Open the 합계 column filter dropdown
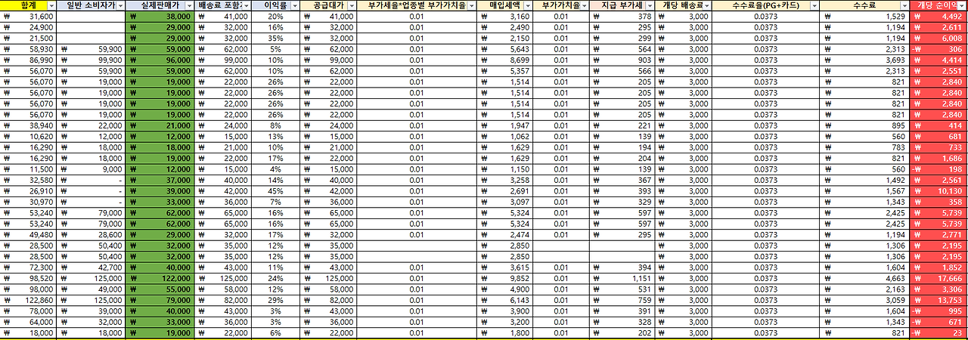Viewport: 968px width, 340px height. 51,5
